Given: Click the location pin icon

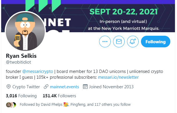Looking at the screenshot, I should pos(8,87).
